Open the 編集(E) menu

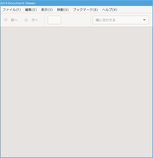[x=31, y=10]
